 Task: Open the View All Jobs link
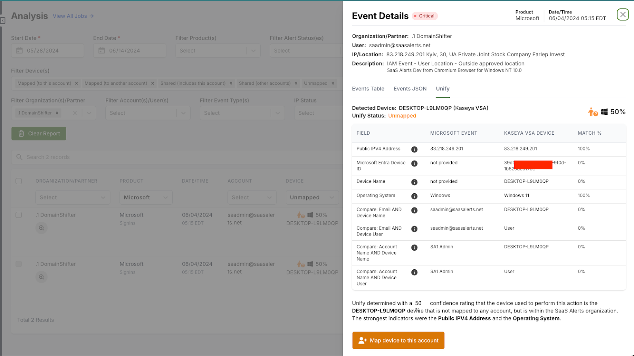[x=73, y=16]
